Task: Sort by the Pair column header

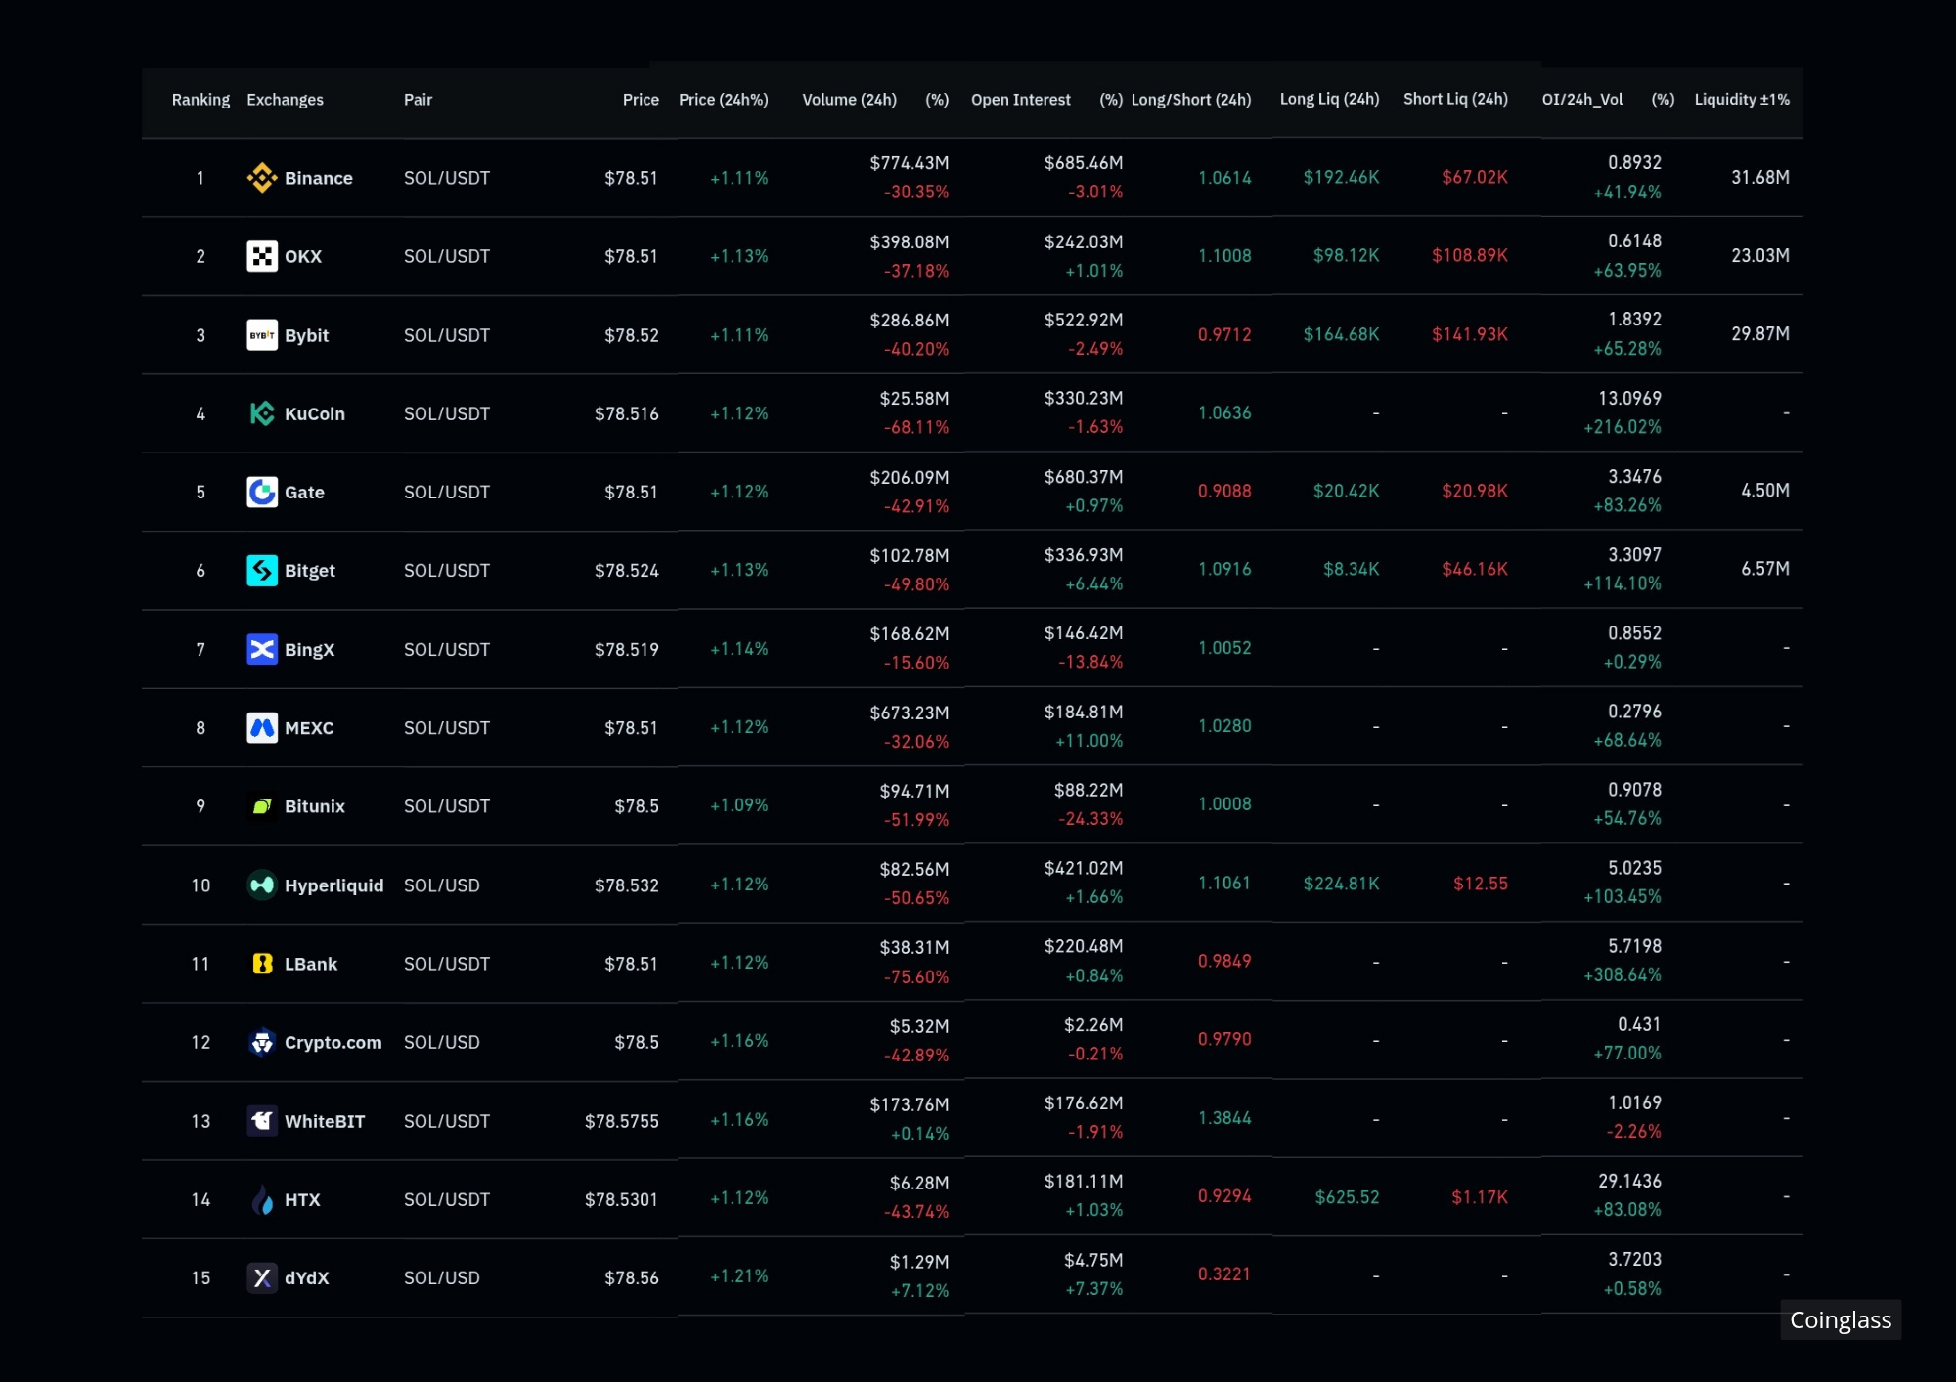Action: pos(418,100)
